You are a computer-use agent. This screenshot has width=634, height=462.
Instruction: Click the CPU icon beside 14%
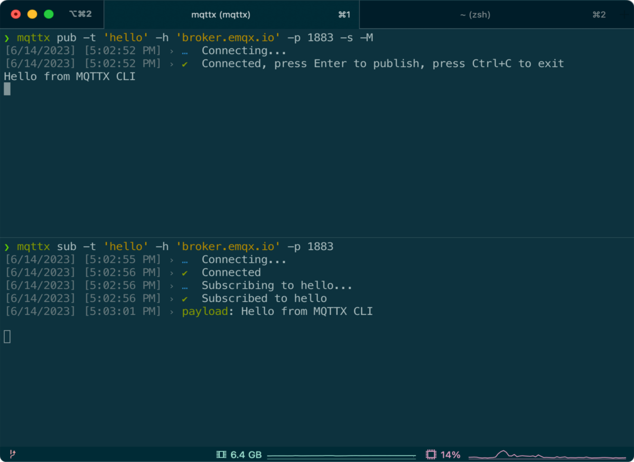tap(431, 455)
